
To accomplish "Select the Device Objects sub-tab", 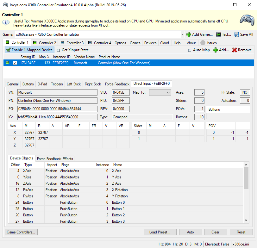I will (x=22, y=158).
